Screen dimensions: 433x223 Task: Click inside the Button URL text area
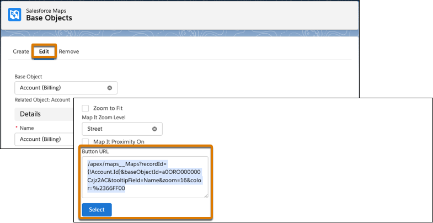(145, 177)
